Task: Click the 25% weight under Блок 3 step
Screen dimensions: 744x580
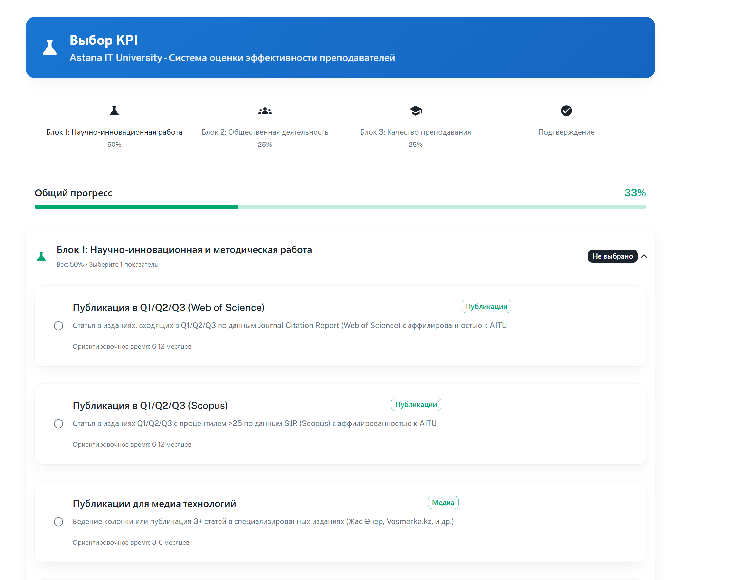Action: point(416,145)
